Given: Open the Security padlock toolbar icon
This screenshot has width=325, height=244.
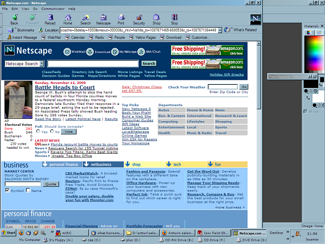Looking at the screenshot, I should [x=139, y=20].
